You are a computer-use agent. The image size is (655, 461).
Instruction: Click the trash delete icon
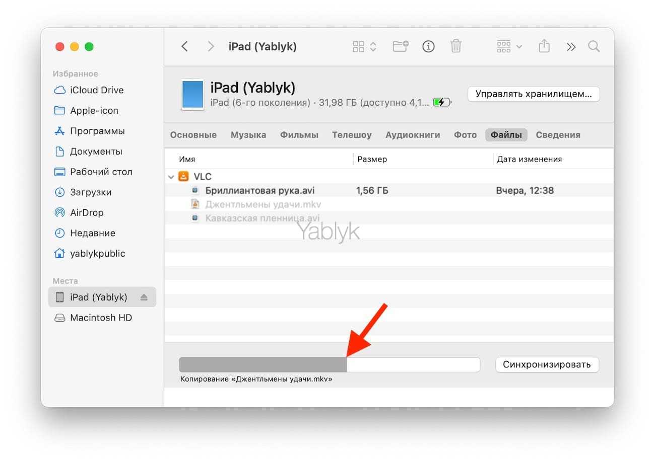(x=455, y=47)
